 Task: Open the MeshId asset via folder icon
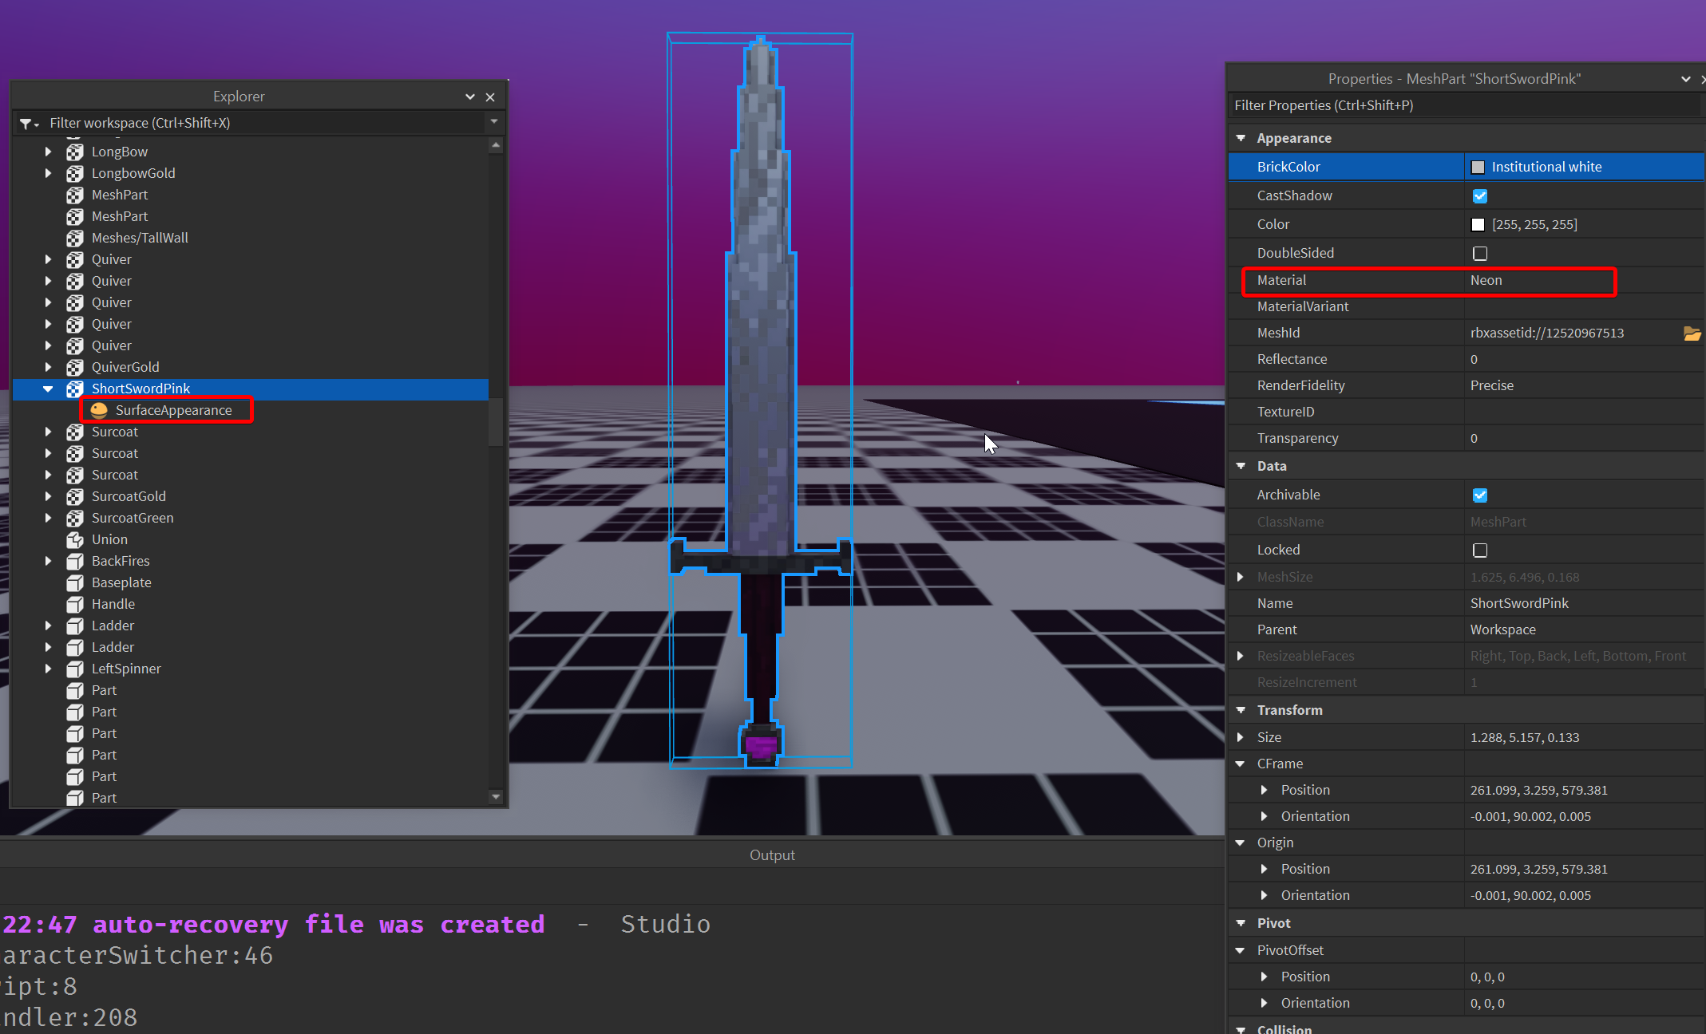coord(1693,333)
